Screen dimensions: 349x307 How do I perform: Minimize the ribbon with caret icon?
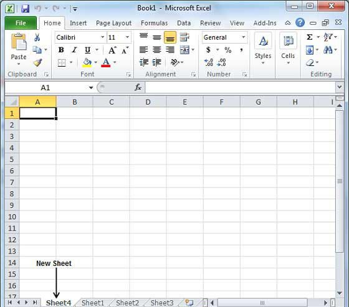(x=288, y=22)
